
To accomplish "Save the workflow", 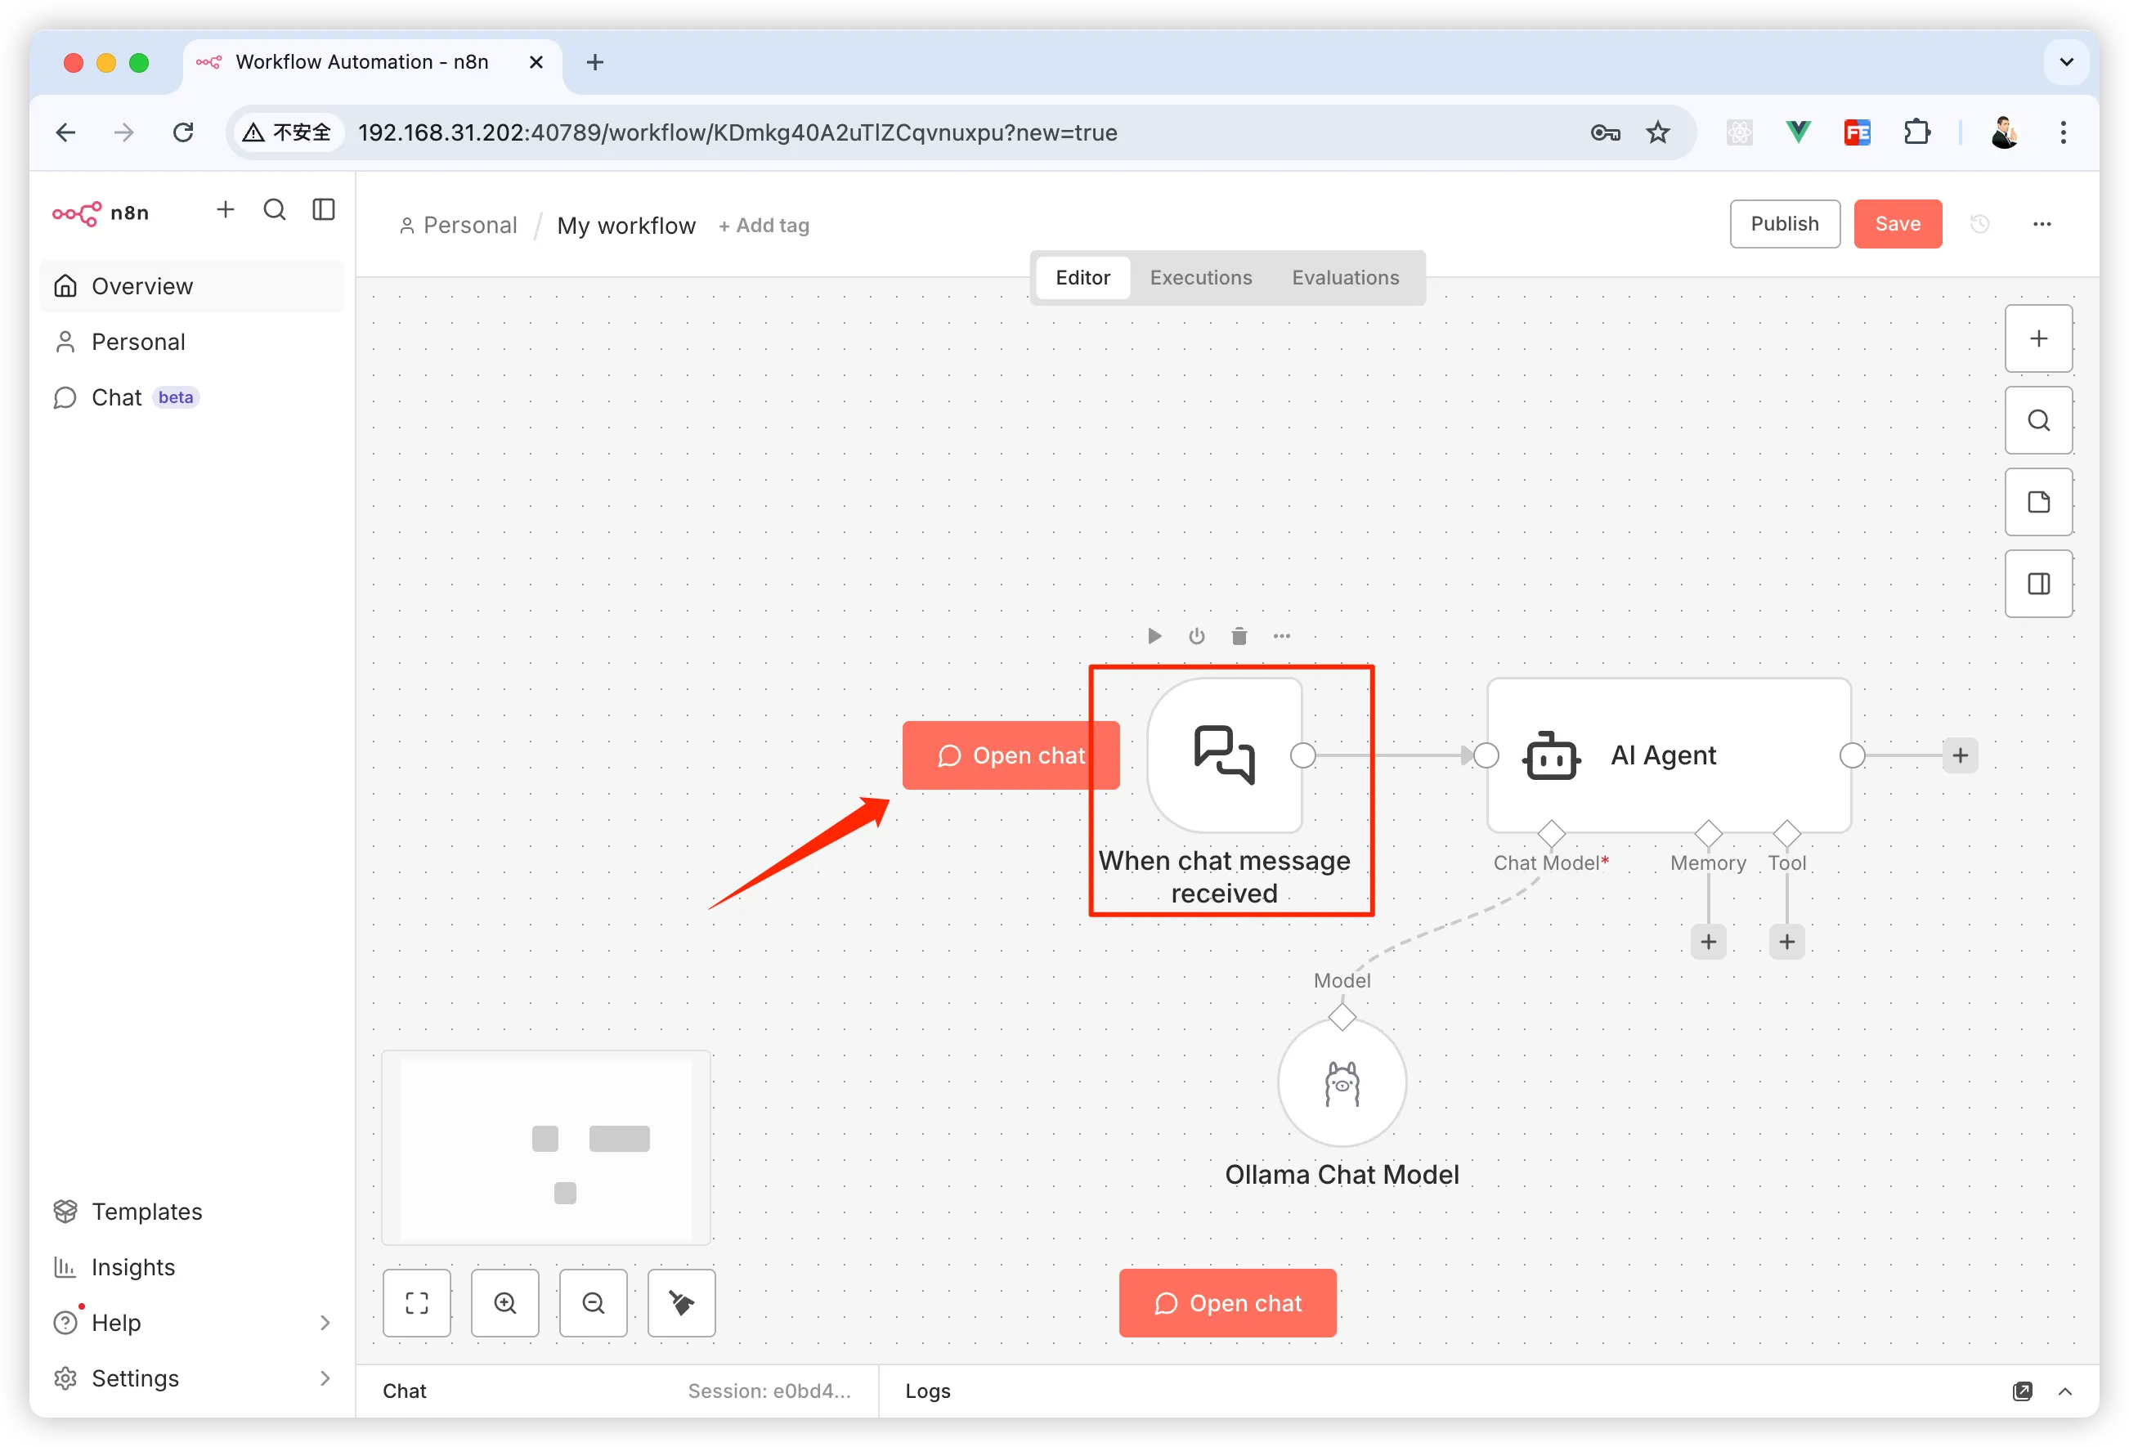I will coord(1898,223).
